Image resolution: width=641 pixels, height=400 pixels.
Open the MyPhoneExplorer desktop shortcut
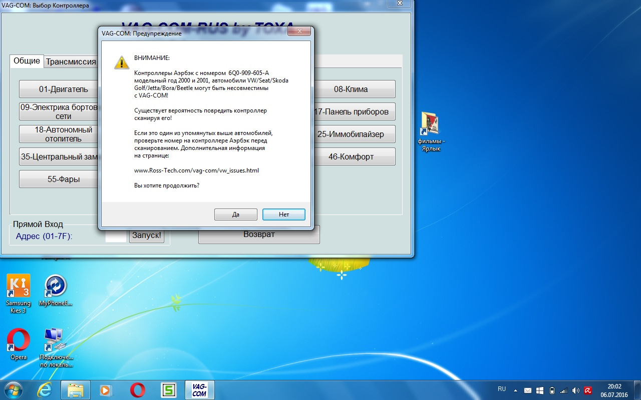point(56,290)
